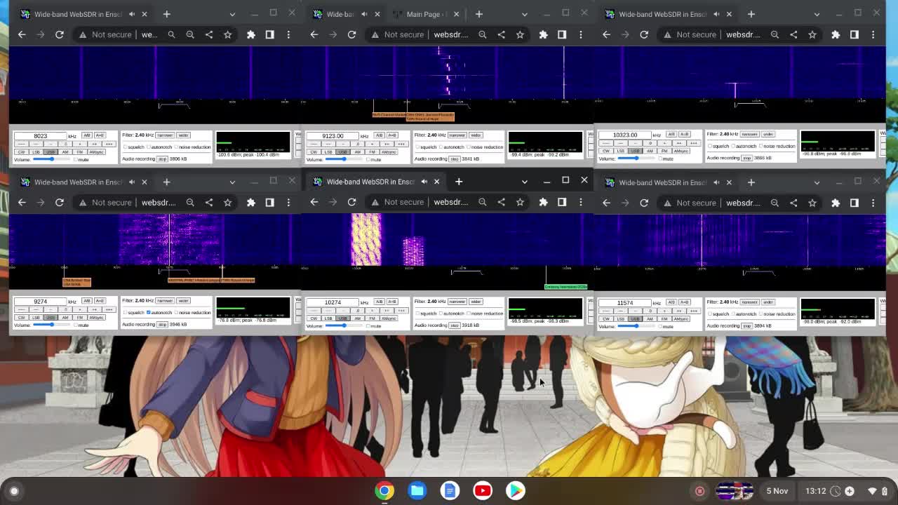898x505 pixels.
Task: Enable squelch in the 10323 kHz window
Action: coord(710,147)
